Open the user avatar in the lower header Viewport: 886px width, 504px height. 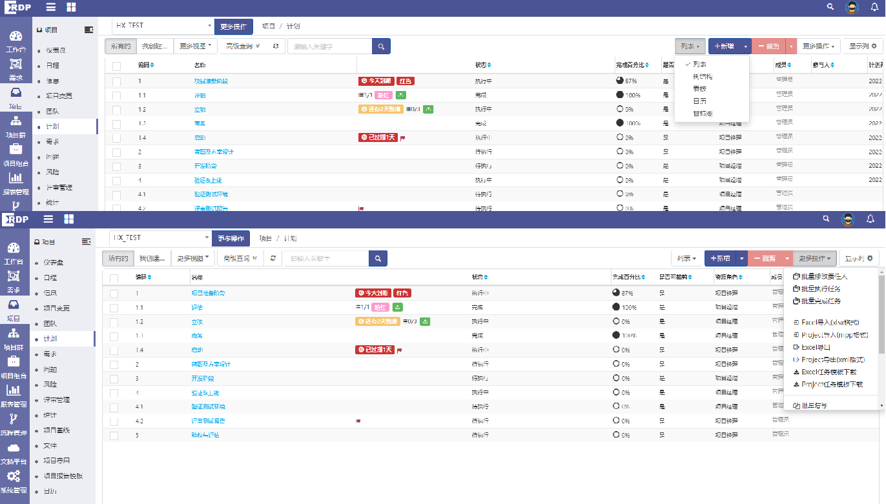(x=848, y=219)
